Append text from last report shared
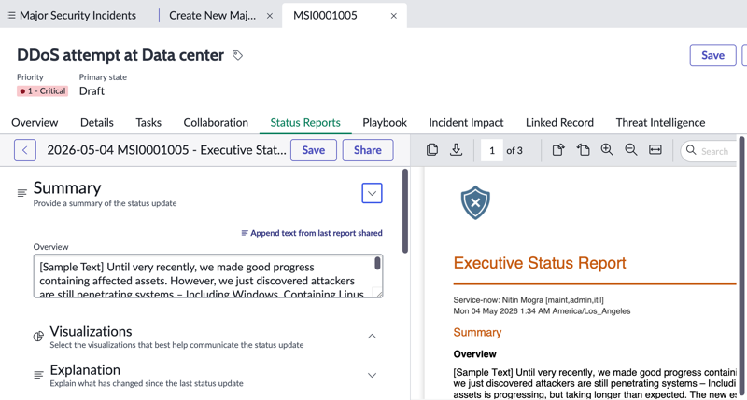 (x=312, y=233)
